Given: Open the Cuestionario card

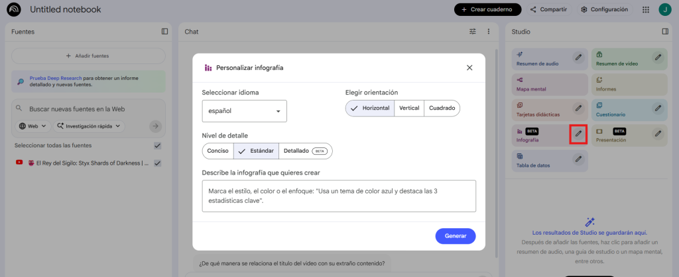Looking at the screenshot, I should (x=629, y=110).
